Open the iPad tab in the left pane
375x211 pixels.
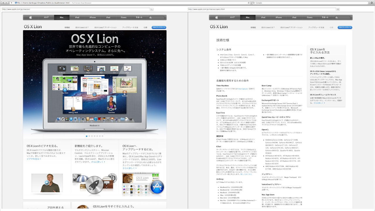(108, 17)
